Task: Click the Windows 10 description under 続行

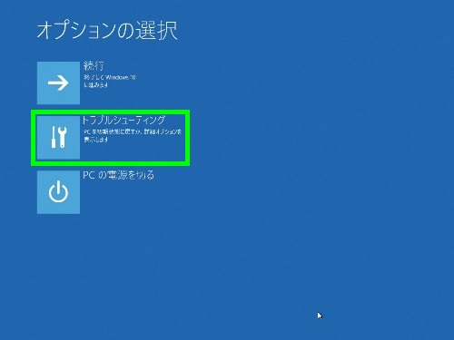Action: [x=110, y=81]
